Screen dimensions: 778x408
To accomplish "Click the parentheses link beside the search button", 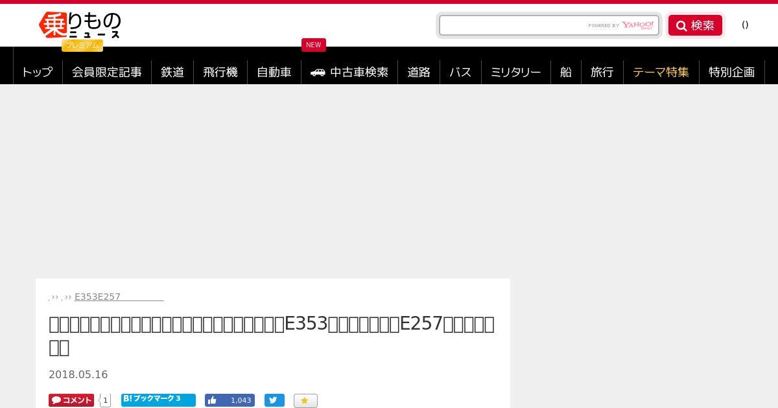I will pyautogui.click(x=745, y=25).
